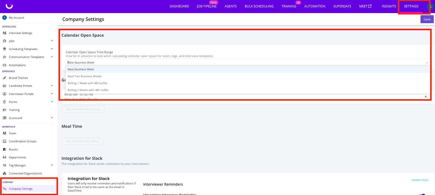The width and height of the screenshot is (435, 195).
Task: Open Company Settings in the sidebar
Action: pos(21,189)
